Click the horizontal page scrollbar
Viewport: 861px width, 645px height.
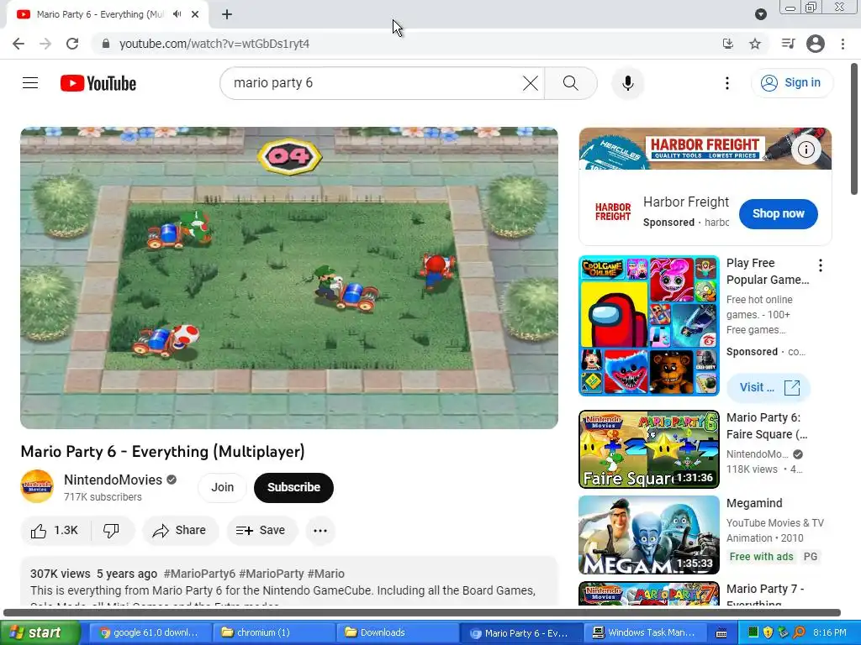[x=422, y=612]
